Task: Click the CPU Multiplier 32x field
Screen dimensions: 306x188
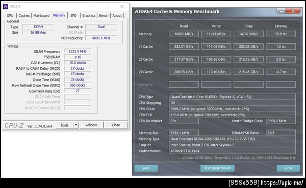Action: point(184,121)
